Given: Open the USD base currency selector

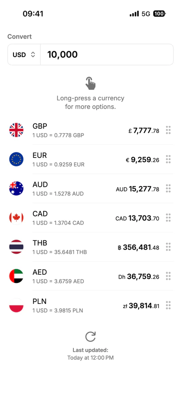Looking at the screenshot, I should [24, 55].
